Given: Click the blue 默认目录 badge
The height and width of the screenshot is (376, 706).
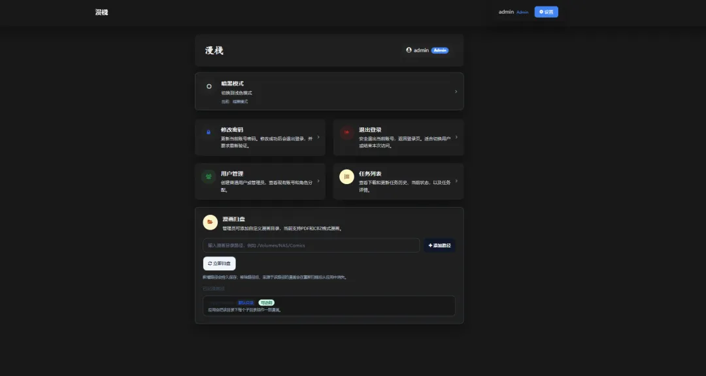Looking at the screenshot, I should 246,303.
